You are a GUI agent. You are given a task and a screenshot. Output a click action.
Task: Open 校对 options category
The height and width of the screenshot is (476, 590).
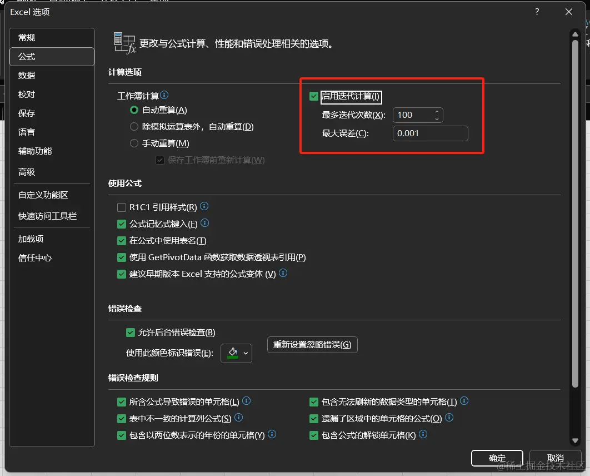point(52,94)
